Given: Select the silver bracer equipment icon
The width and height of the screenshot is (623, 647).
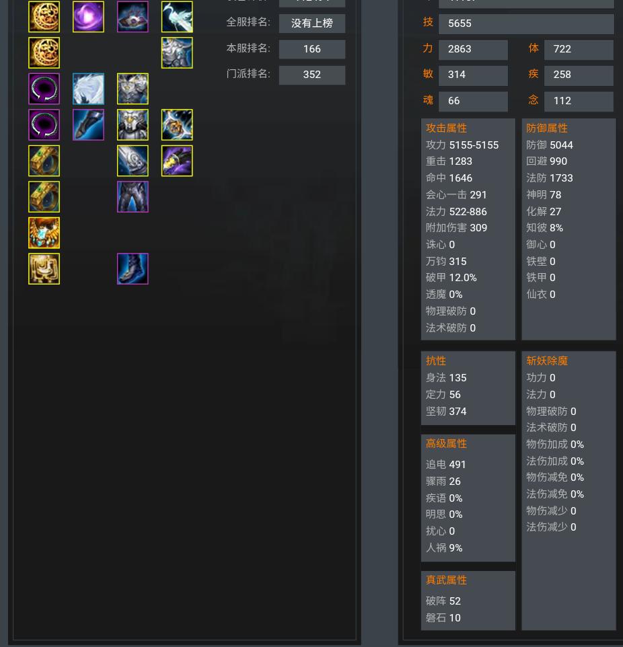Looking at the screenshot, I should tap(133, 161).
